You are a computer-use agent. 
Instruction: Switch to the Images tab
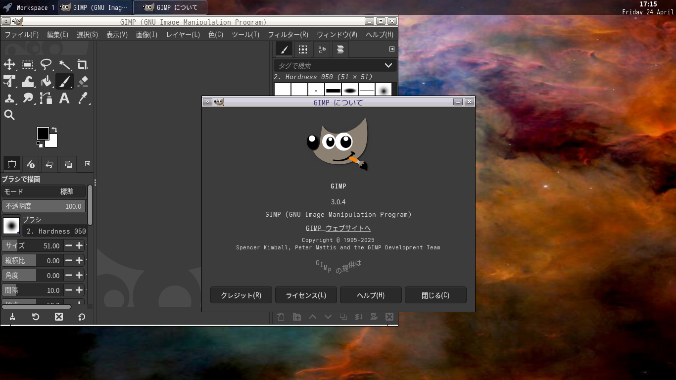pos(68,164)
